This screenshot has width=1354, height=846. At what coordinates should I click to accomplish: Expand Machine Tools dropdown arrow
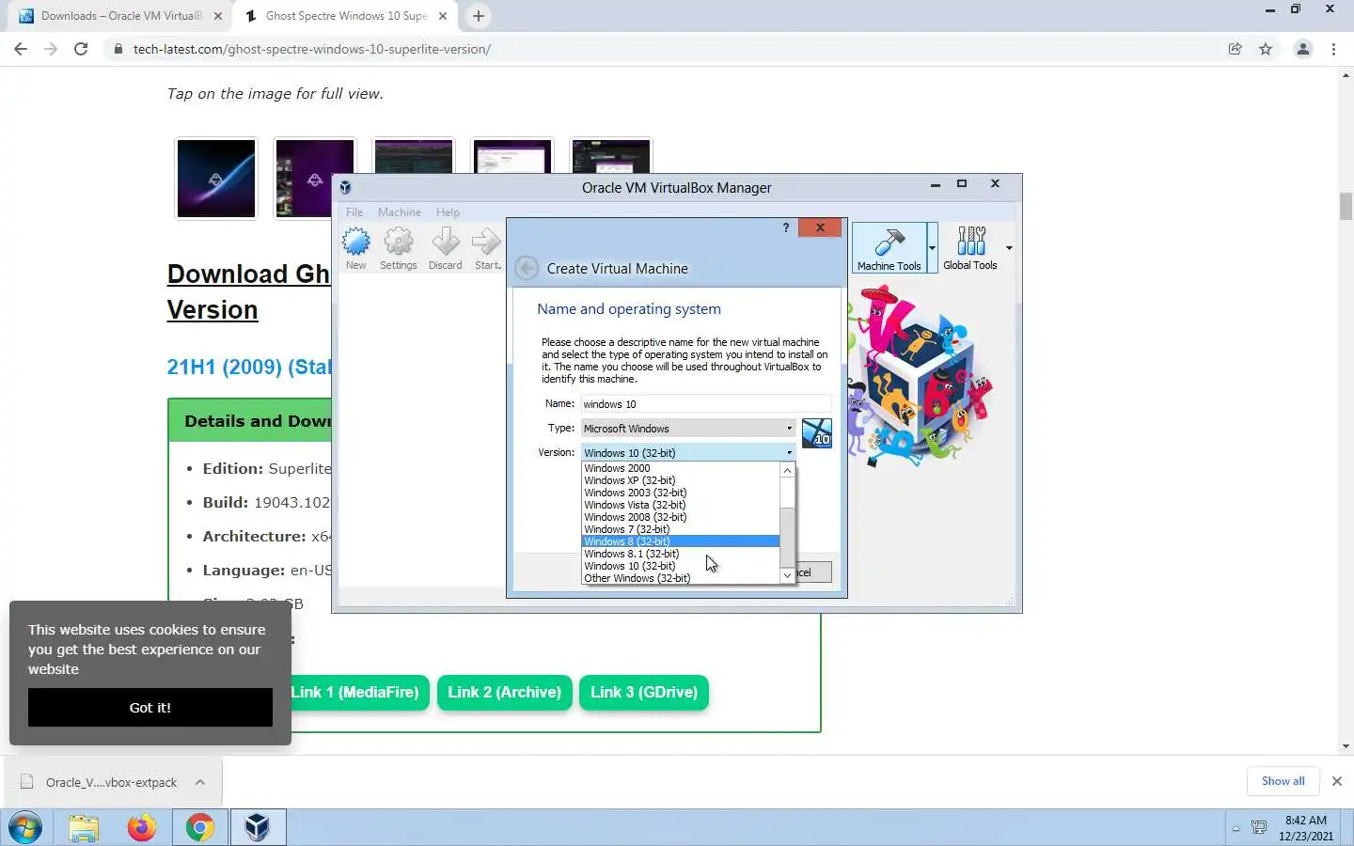(932, 248)
